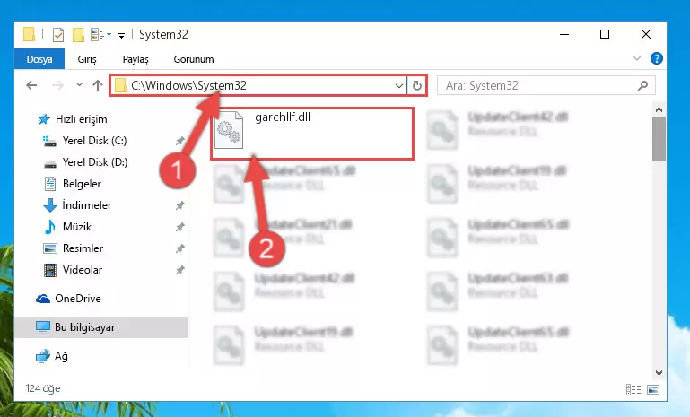Select Ağ network in navigation pane
Image resolution: width=690 pixels, height=417 pixels.
click(52, 356)
